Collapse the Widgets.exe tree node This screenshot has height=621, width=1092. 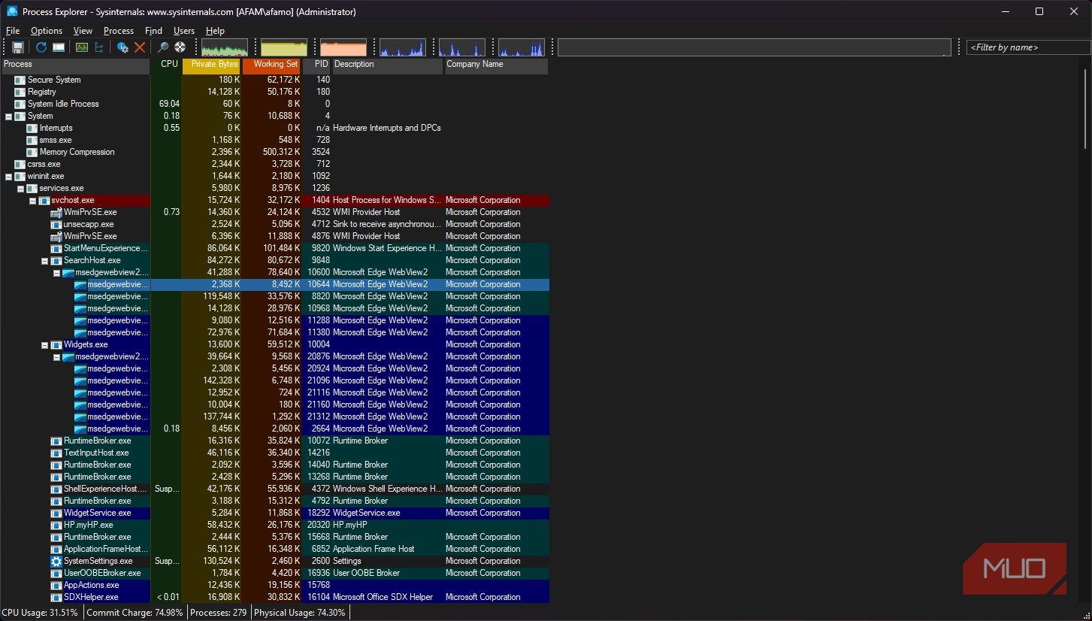click(x=44, y=344)
